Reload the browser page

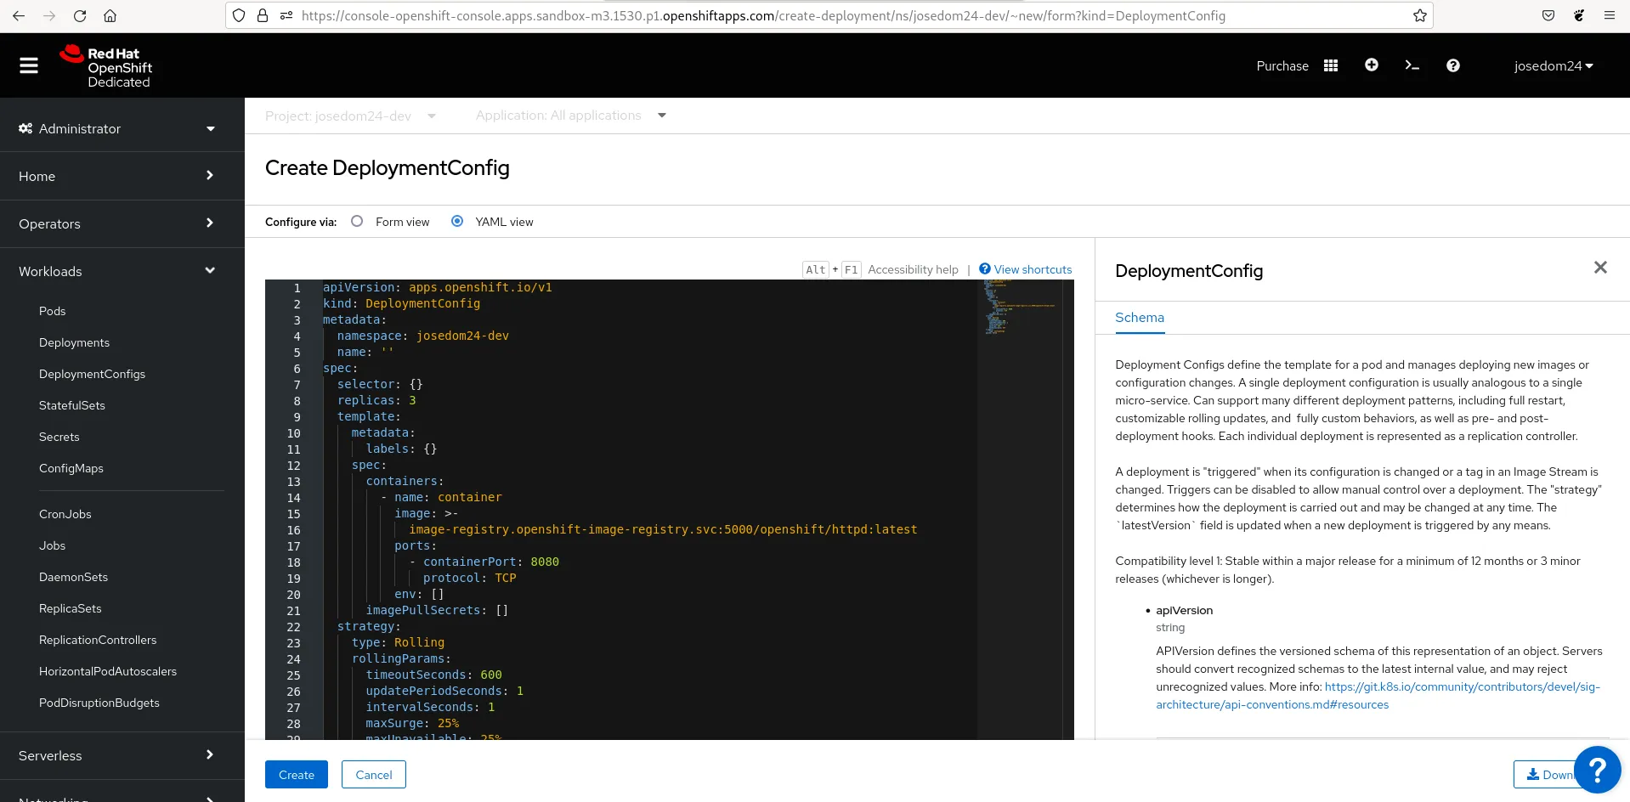pos(80,15)
